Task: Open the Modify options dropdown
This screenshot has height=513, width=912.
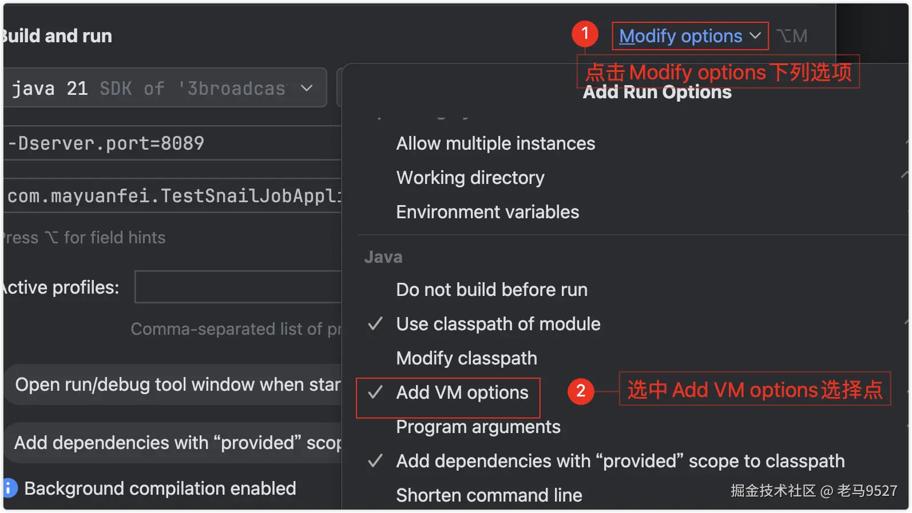Action: point(681,36)
